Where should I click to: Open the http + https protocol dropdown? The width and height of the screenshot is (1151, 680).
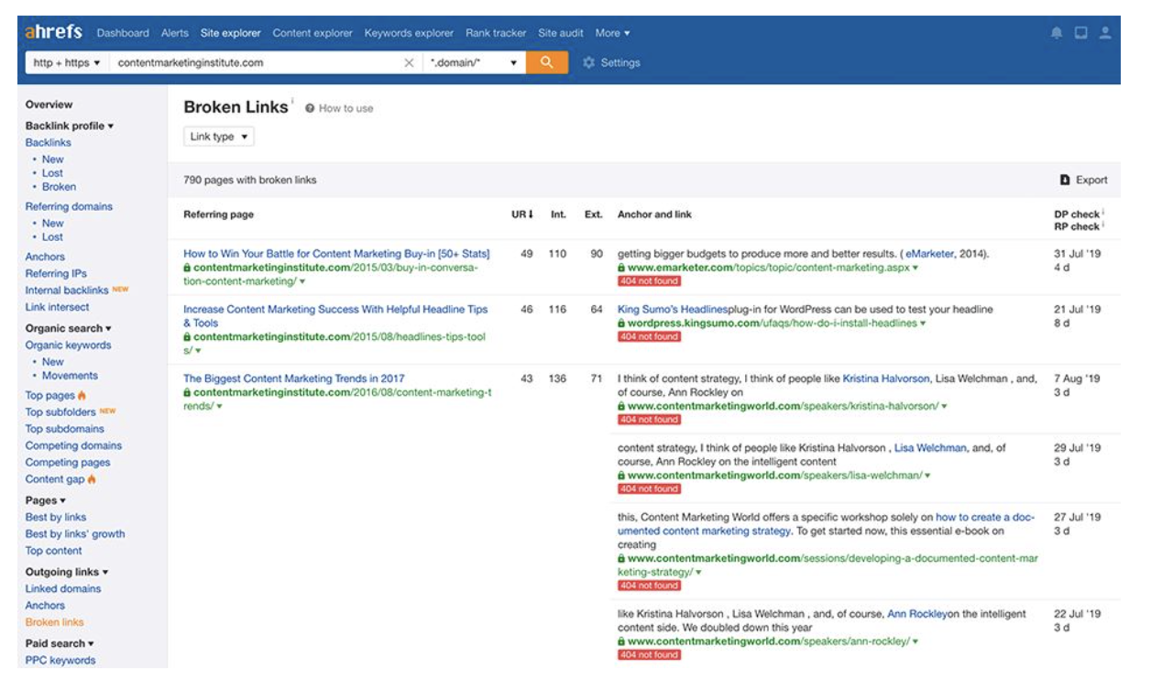coord(67,62)
